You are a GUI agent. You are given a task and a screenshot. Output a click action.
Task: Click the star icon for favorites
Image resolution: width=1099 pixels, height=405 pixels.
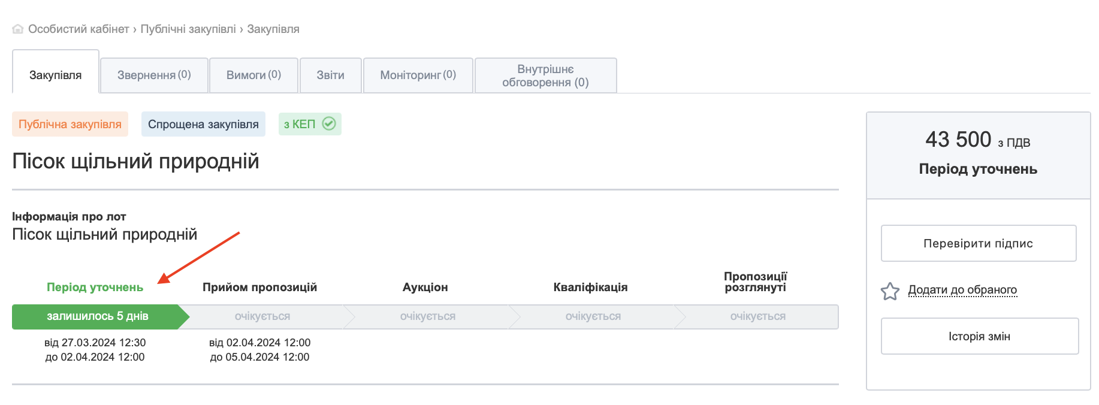(x=890, y=291)
